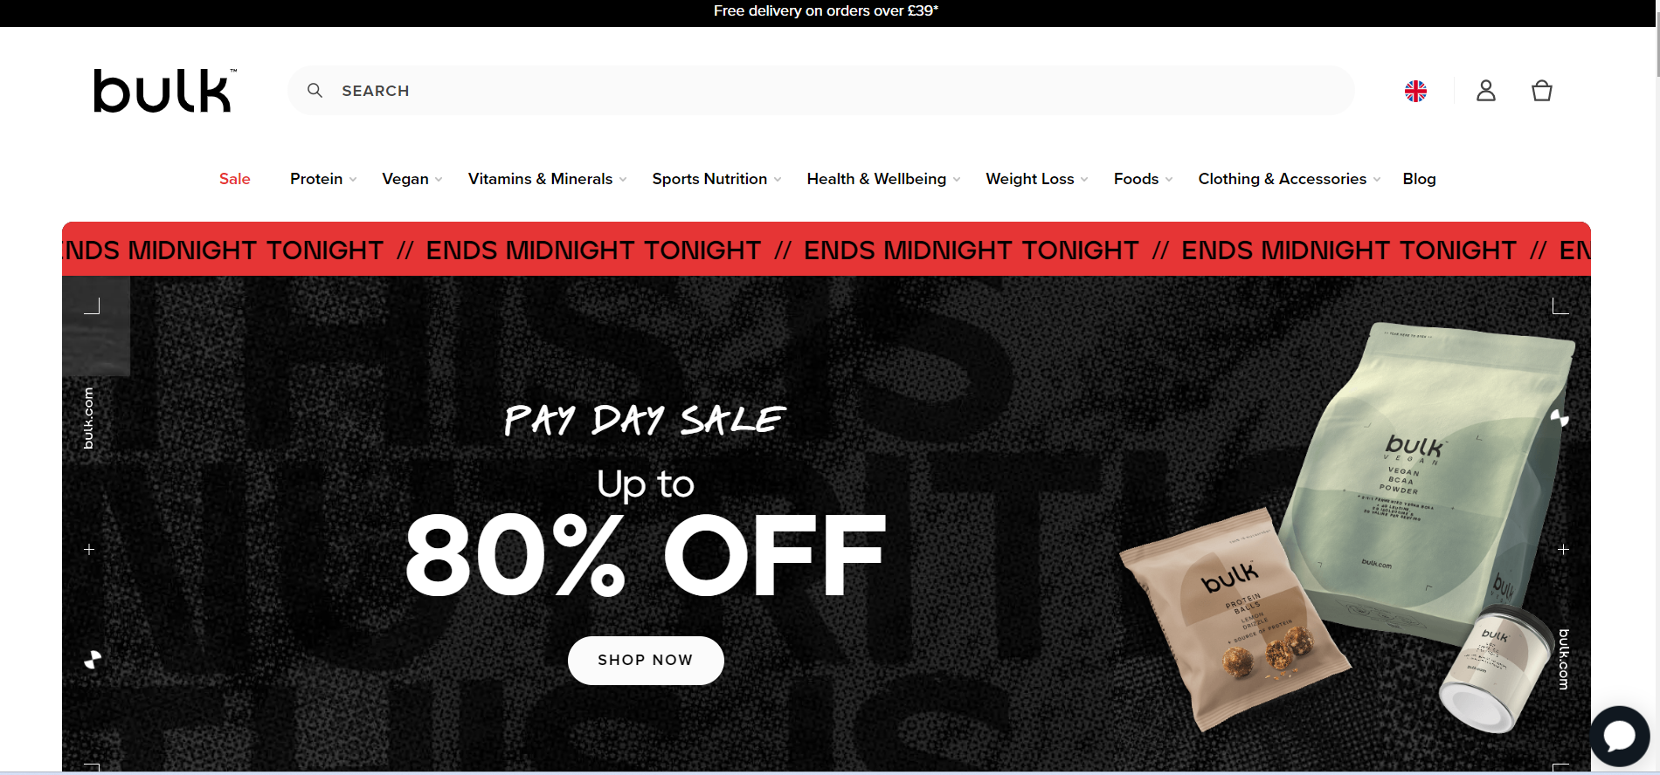Open the live chat bubble

coord(1619,737)
